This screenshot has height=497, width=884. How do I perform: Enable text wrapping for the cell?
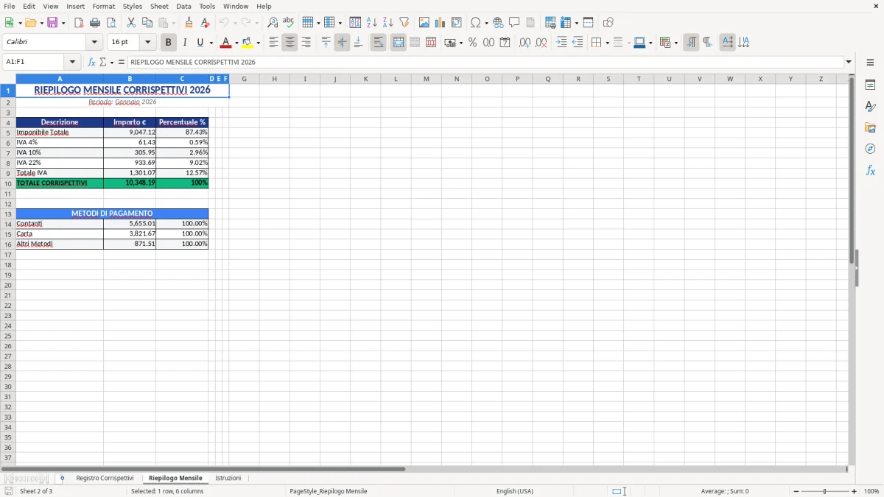(378, 42)
